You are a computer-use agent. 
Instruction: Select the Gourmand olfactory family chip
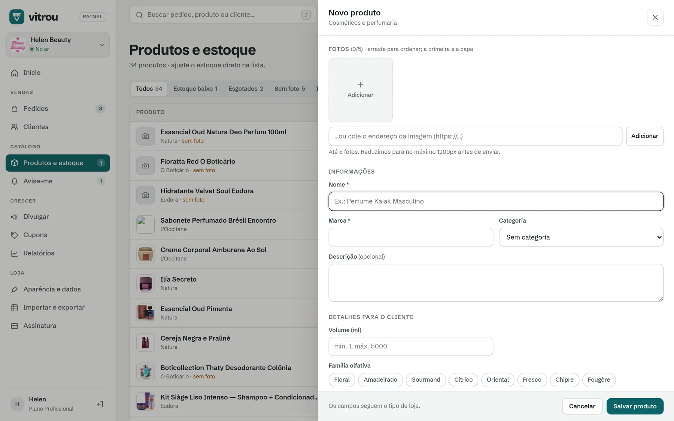click(x=426, y=380)
